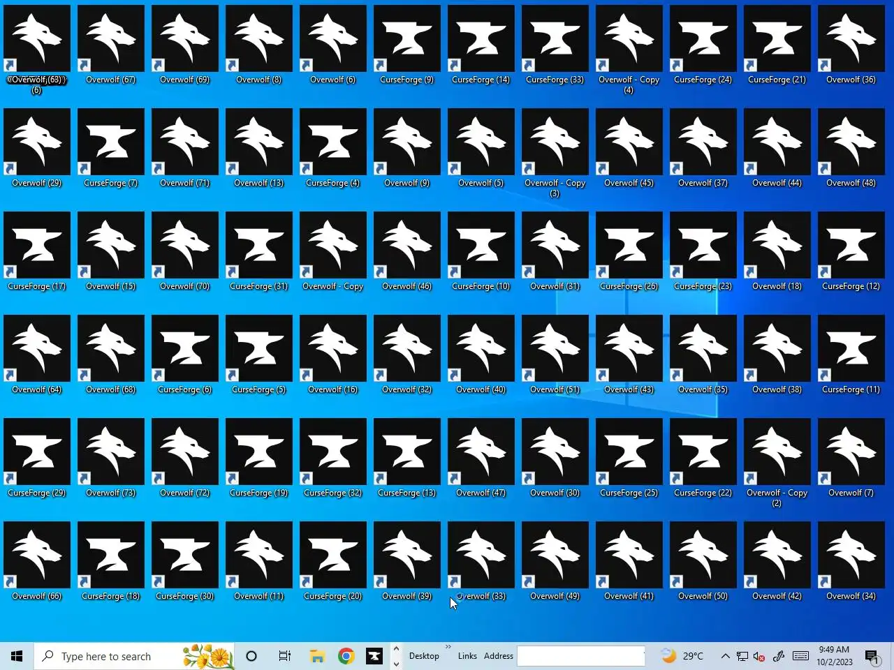Select the CurseForge (18) shortcut

(111, 562)
